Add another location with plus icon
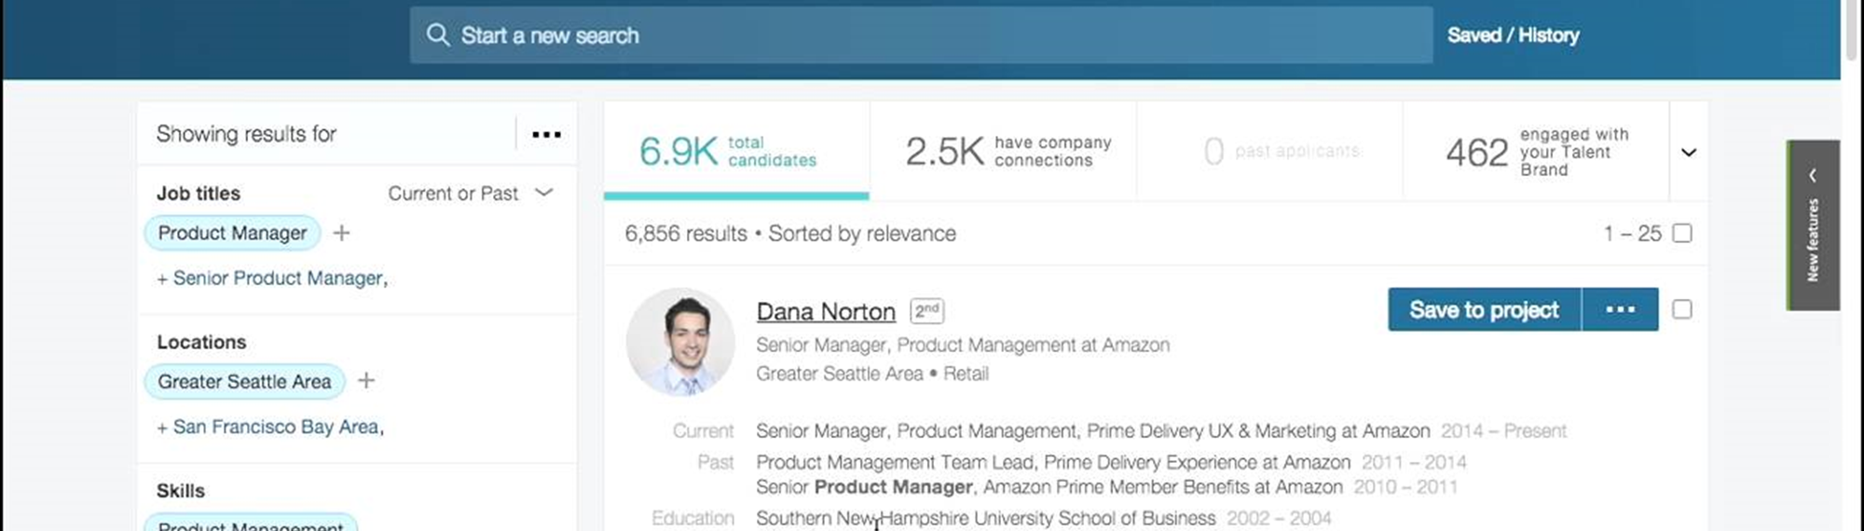This screenshot has width=1864, height=531. pos(366,381)
